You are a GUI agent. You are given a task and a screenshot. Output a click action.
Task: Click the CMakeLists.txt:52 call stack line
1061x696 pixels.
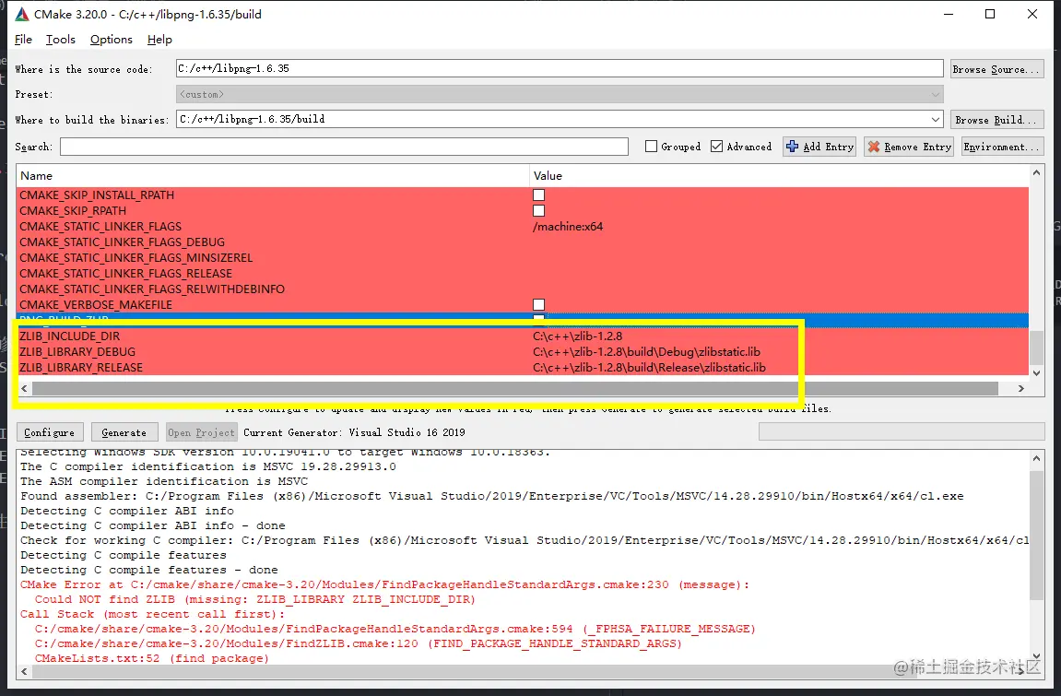pyautogui.click(x=151, y=658)
